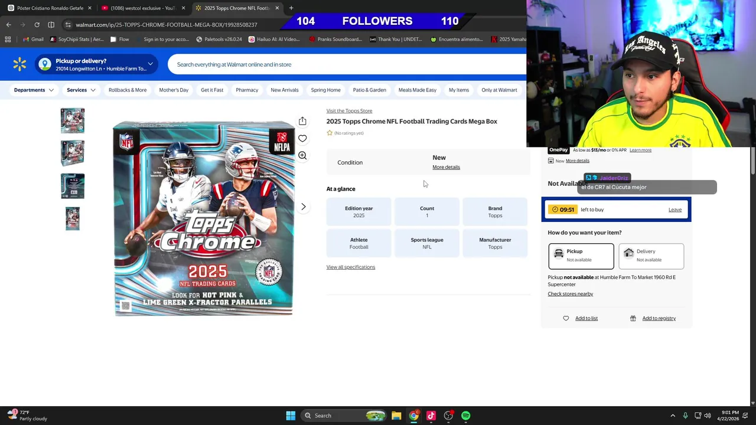This screenshot has width=756, height=425.
Task: Open My Items menu item
Action: (459, 90)
